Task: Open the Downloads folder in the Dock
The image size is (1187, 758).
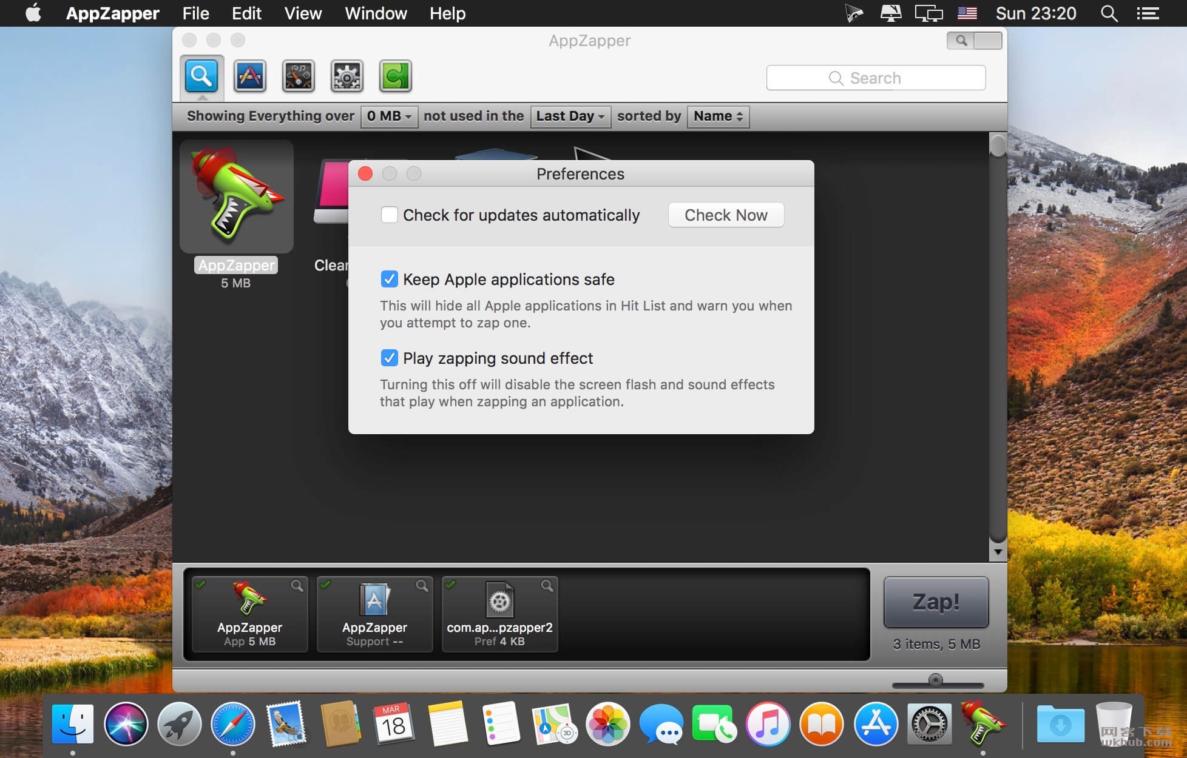Action: click(1060, 724)
